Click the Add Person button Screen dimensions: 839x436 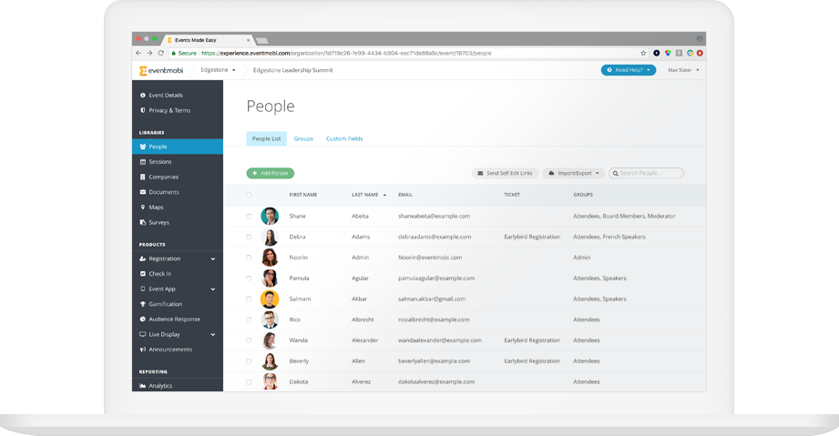pos(271,173)
